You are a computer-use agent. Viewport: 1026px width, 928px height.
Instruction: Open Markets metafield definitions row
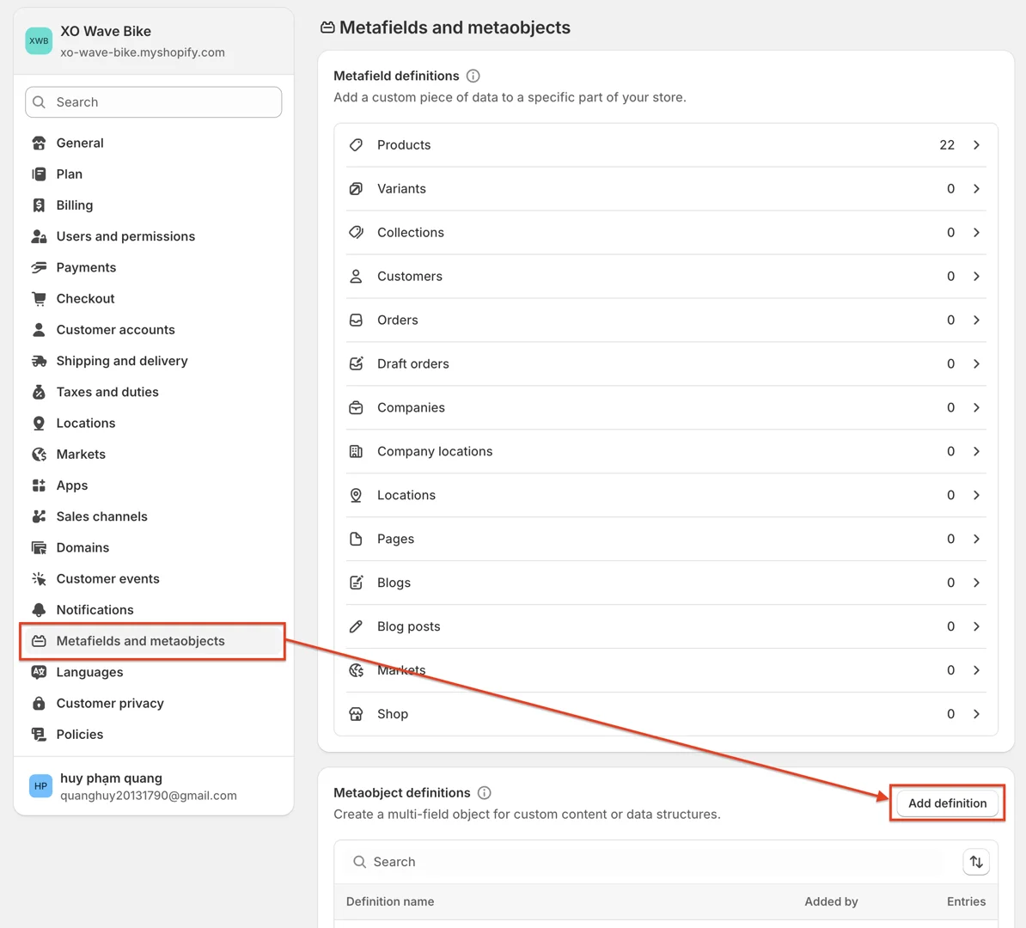click(665, 670)
